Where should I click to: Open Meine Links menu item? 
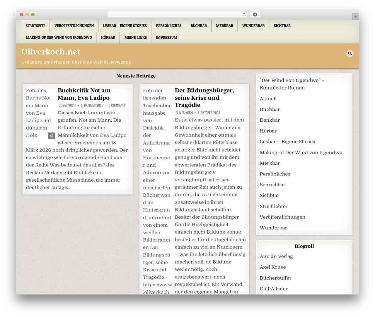pos(136,37)
